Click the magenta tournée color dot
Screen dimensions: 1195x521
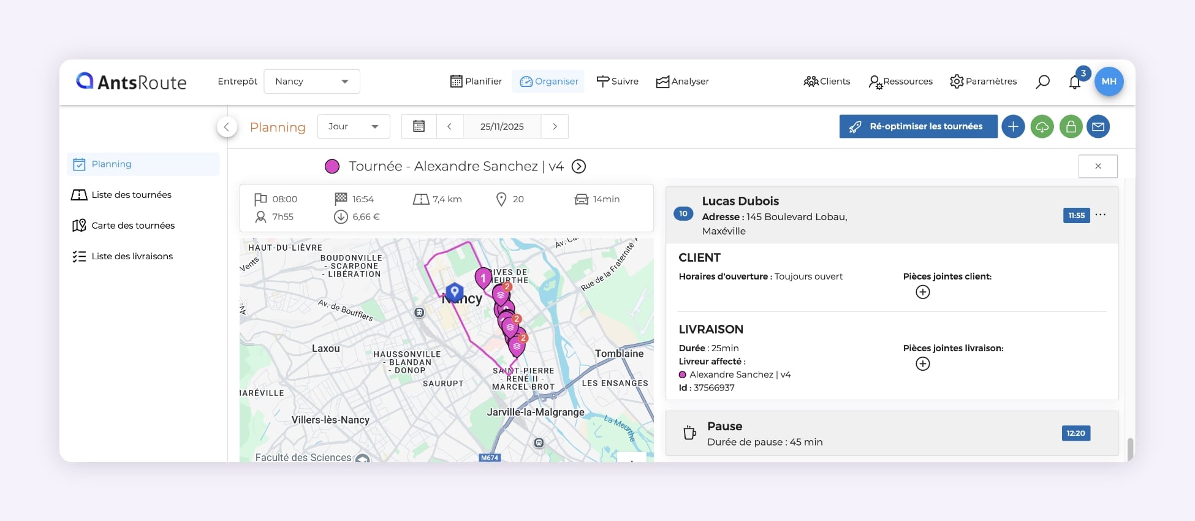point(332,166)
